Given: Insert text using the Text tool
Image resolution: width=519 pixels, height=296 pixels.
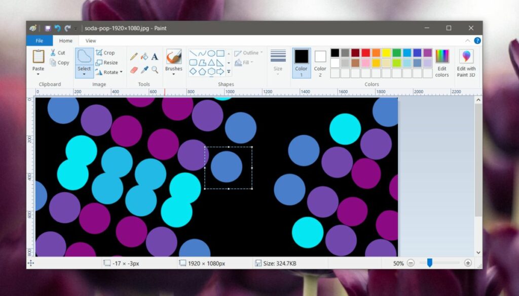Looking at the screenshot, I should coord(154,56).
